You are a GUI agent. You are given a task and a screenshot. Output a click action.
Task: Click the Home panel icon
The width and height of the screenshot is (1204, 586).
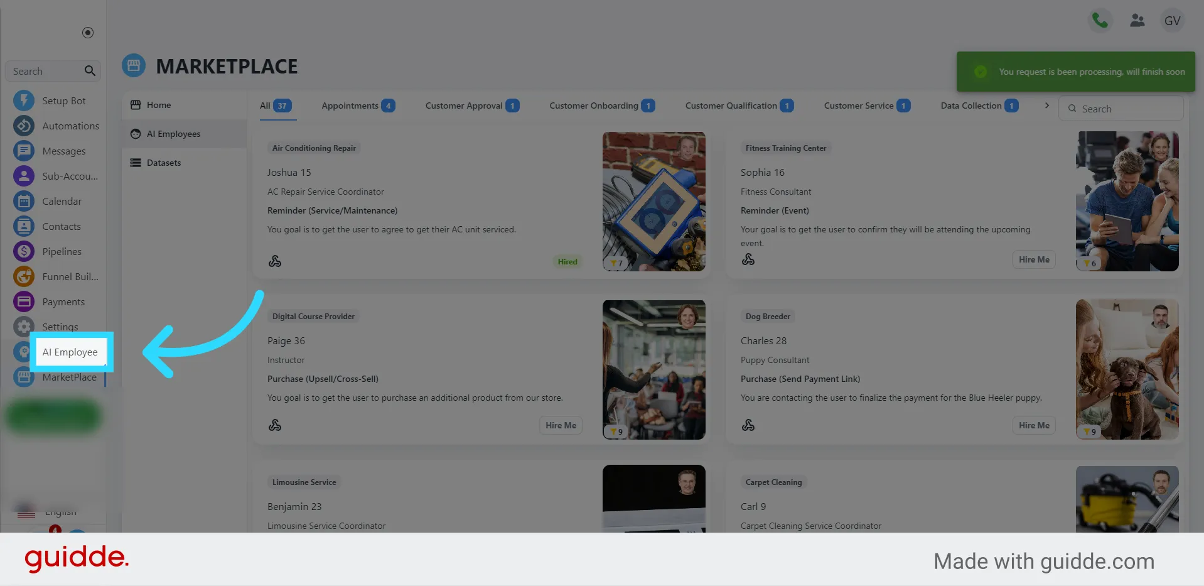click(136, 105)
